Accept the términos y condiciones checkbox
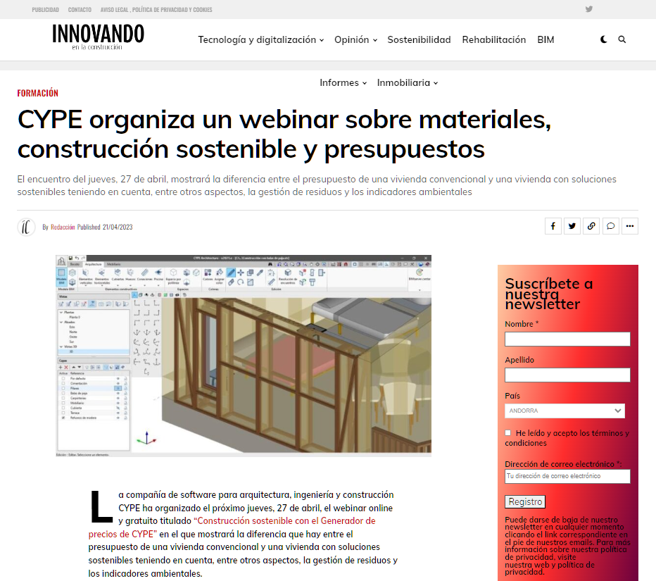 tap(507, 432)
